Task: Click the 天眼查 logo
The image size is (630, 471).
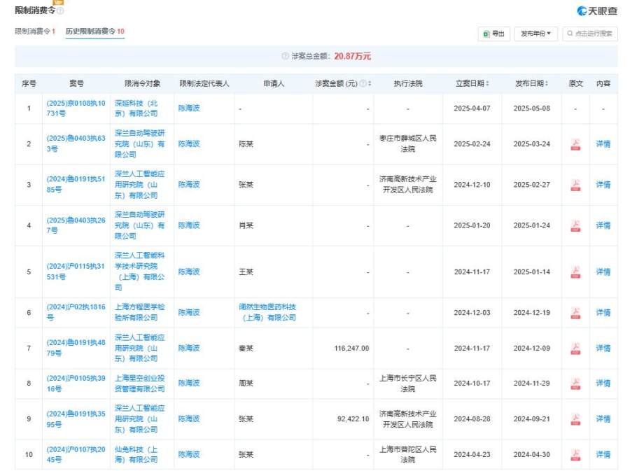Action: pos(596,11)
